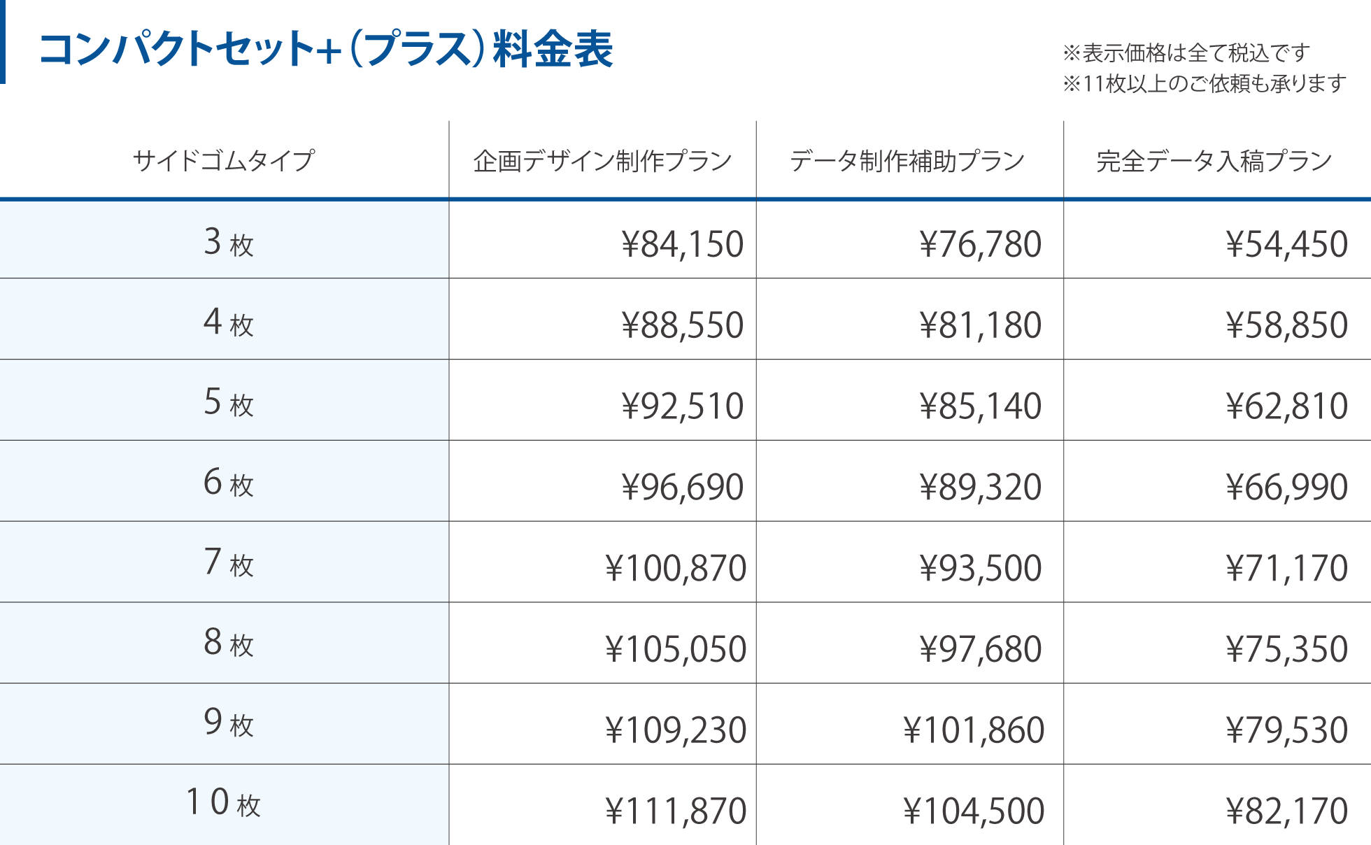Click the note about 11枚以上 orders

coord(1205,84)
